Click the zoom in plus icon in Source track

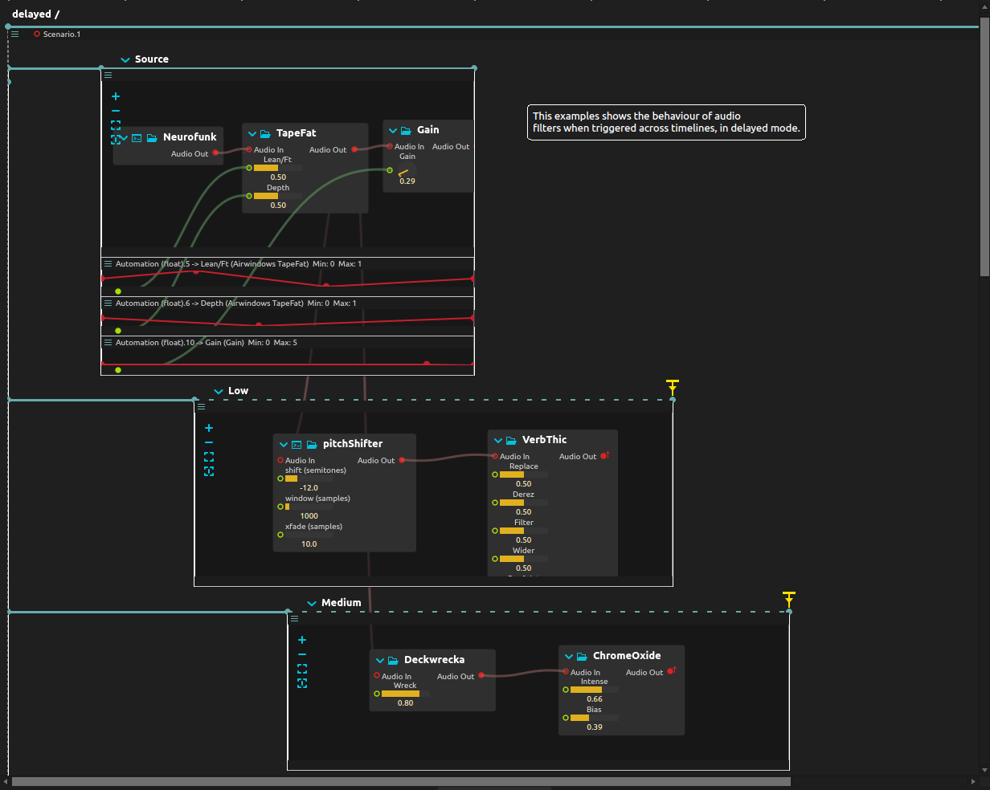pyautogui.click(x=116, y=96)
